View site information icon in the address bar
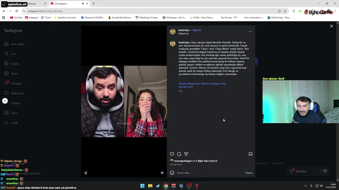The image size is (339, 190). pos(24,11)
